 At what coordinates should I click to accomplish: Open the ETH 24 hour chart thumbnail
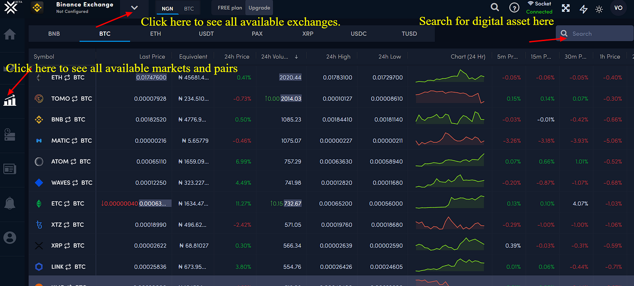click(450, 76)
